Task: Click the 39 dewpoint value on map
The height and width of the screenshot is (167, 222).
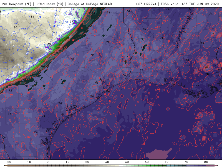Action: [x=49, y=44]
